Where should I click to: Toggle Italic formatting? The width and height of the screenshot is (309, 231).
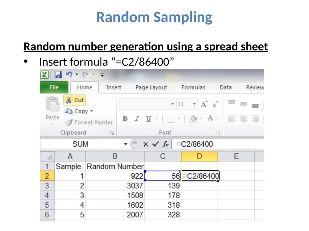point(137,119)
